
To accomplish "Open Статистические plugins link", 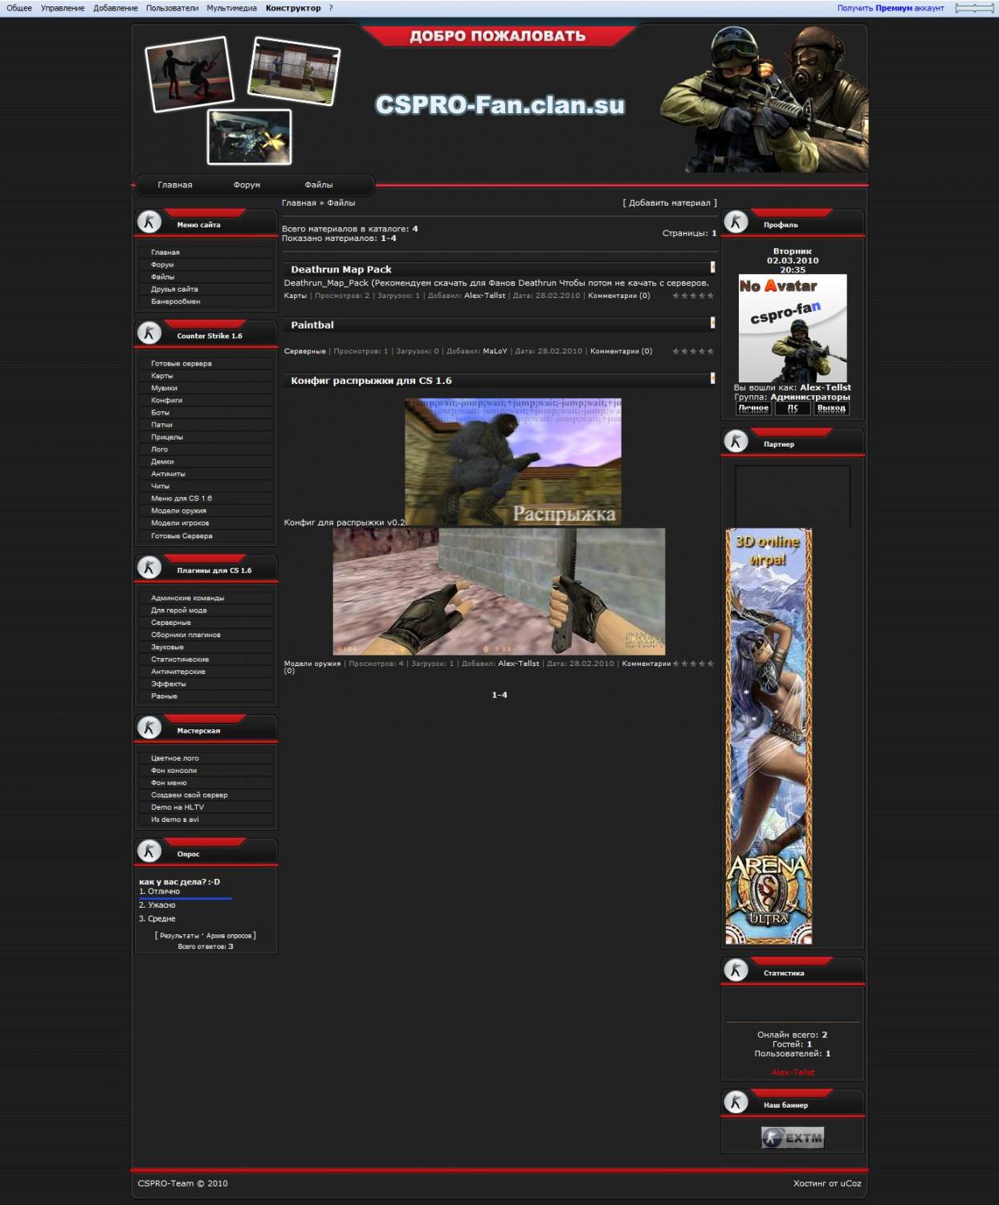I will coord(180,660).
